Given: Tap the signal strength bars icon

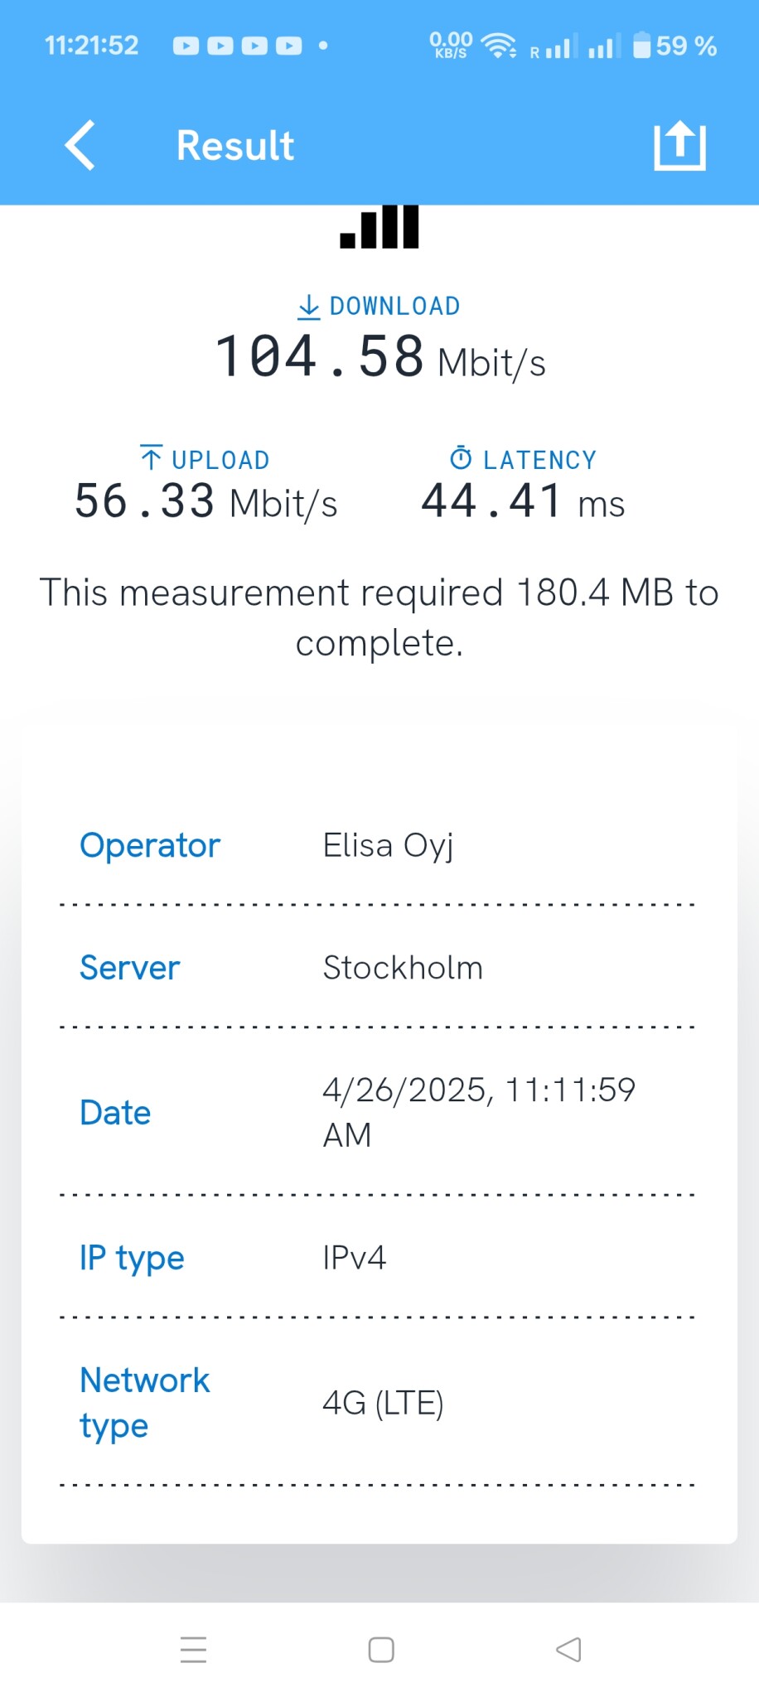Looking at the screenshot, I should coord(379,227).
